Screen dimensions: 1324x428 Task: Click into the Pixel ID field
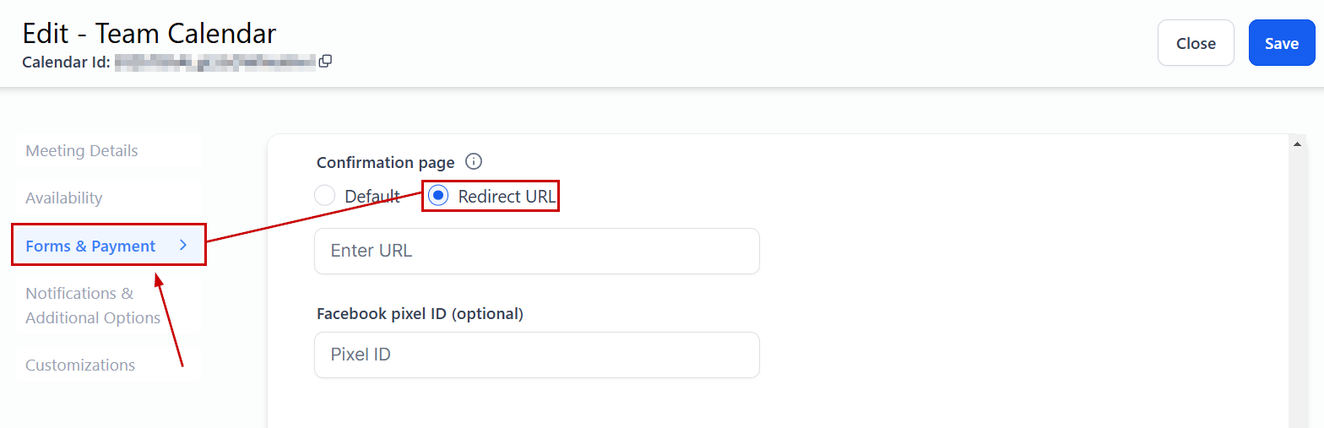pyautogui.click(x=536, y=355)
